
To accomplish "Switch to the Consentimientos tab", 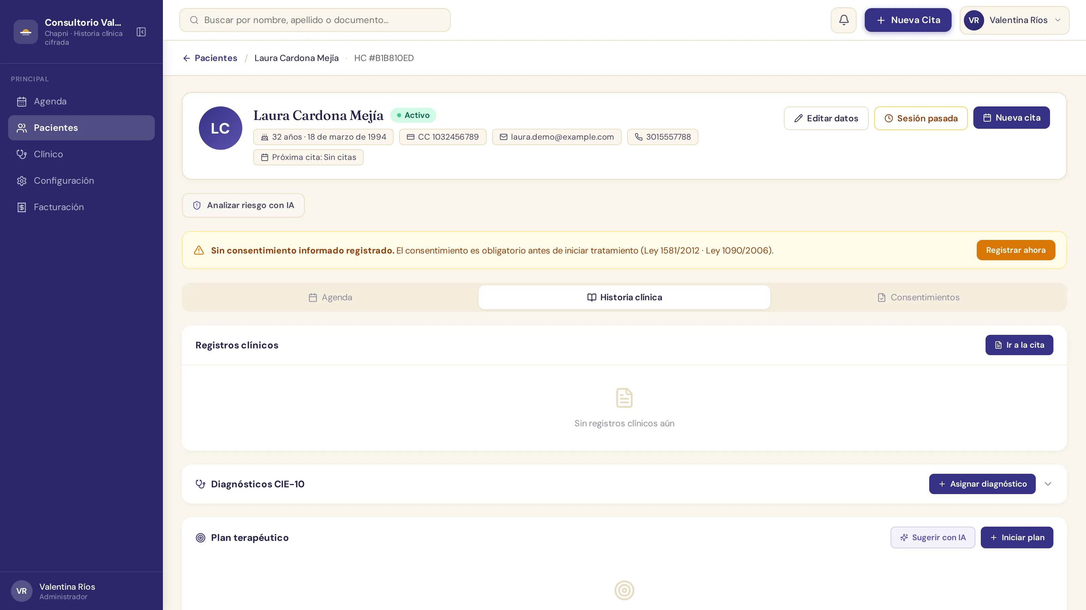I will (x=918, y=297).
